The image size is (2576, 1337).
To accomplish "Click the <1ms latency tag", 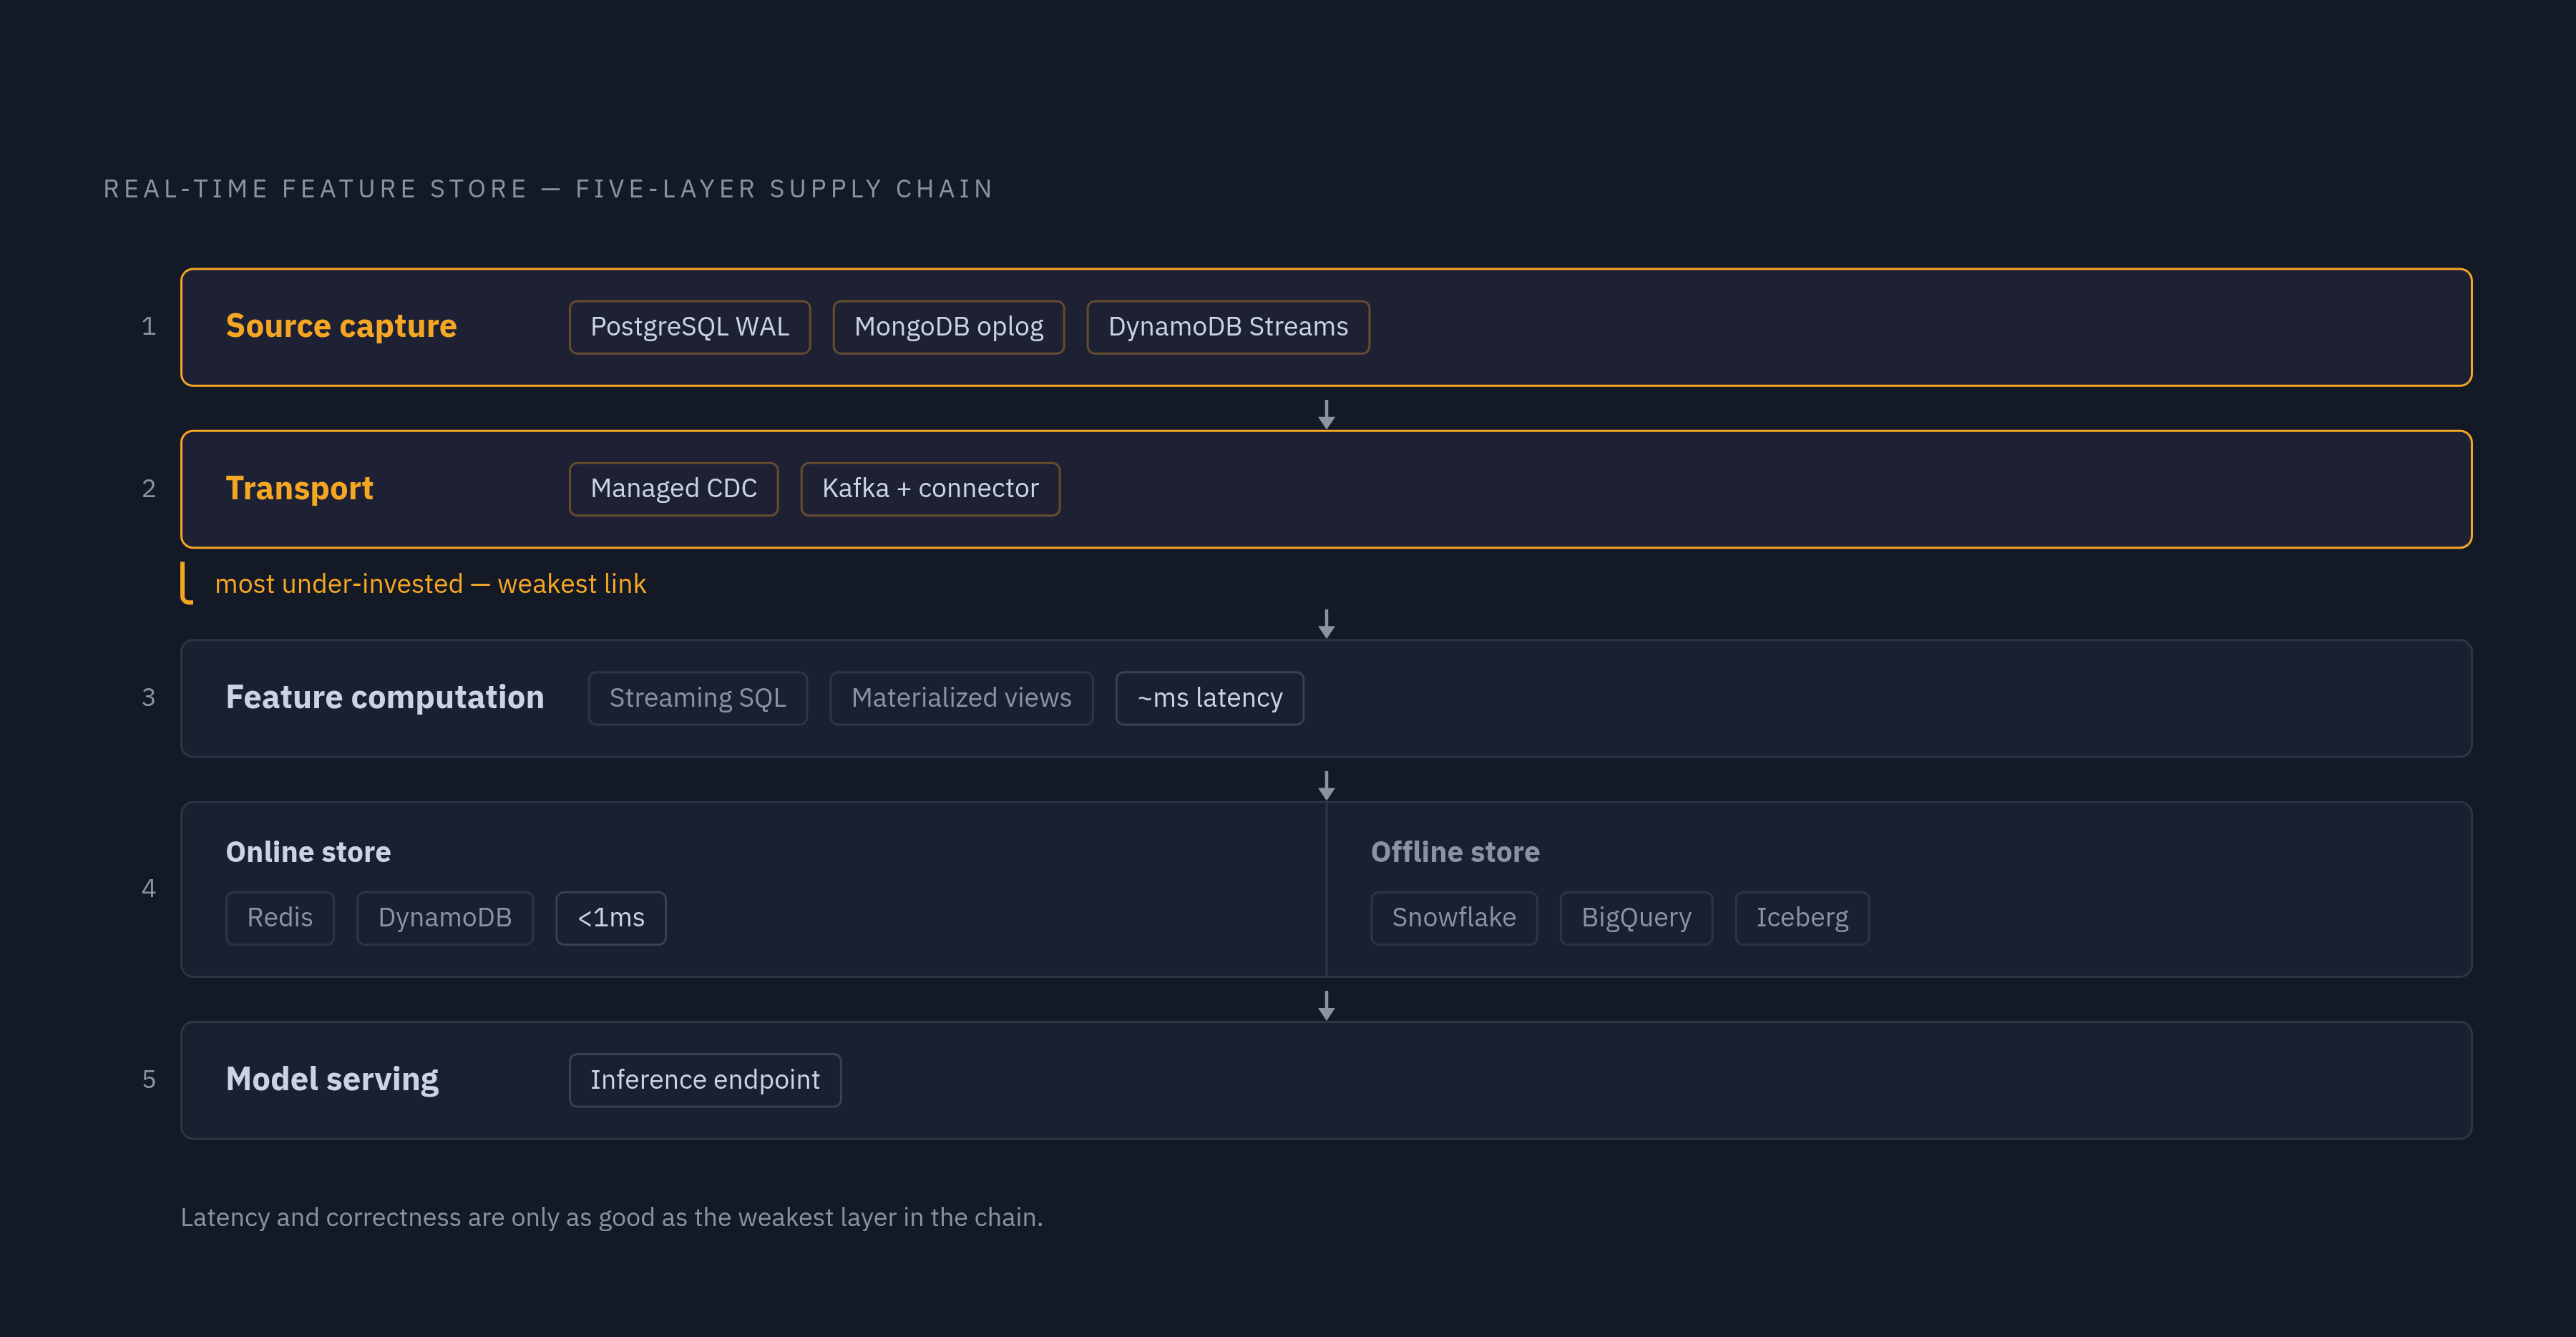I will [x=611, y=918].
